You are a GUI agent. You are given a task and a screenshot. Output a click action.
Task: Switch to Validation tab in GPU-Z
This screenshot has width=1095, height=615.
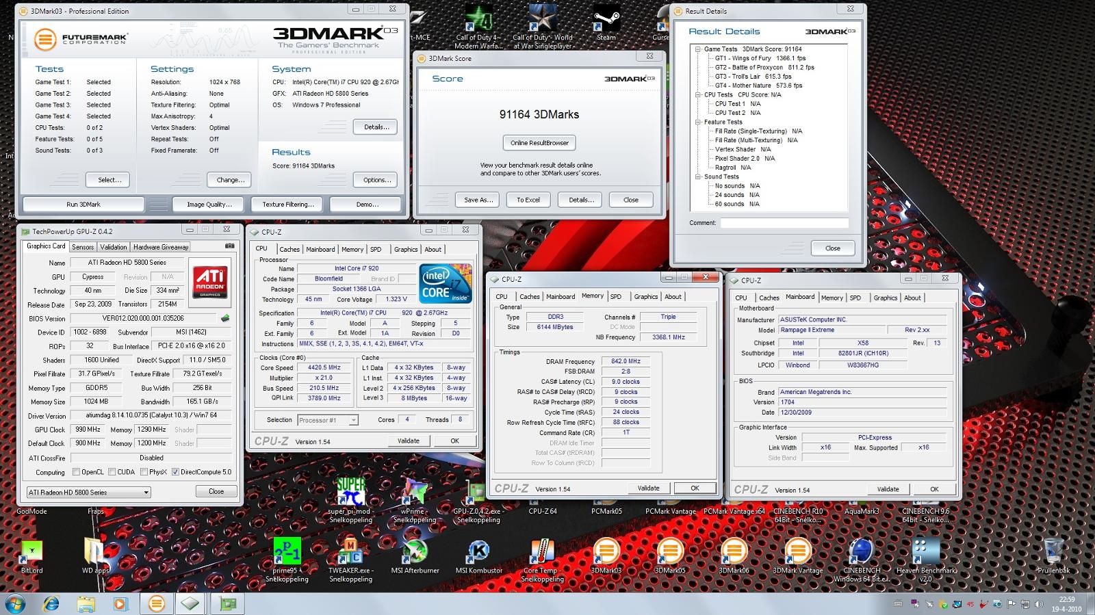[x=114, y=247]
